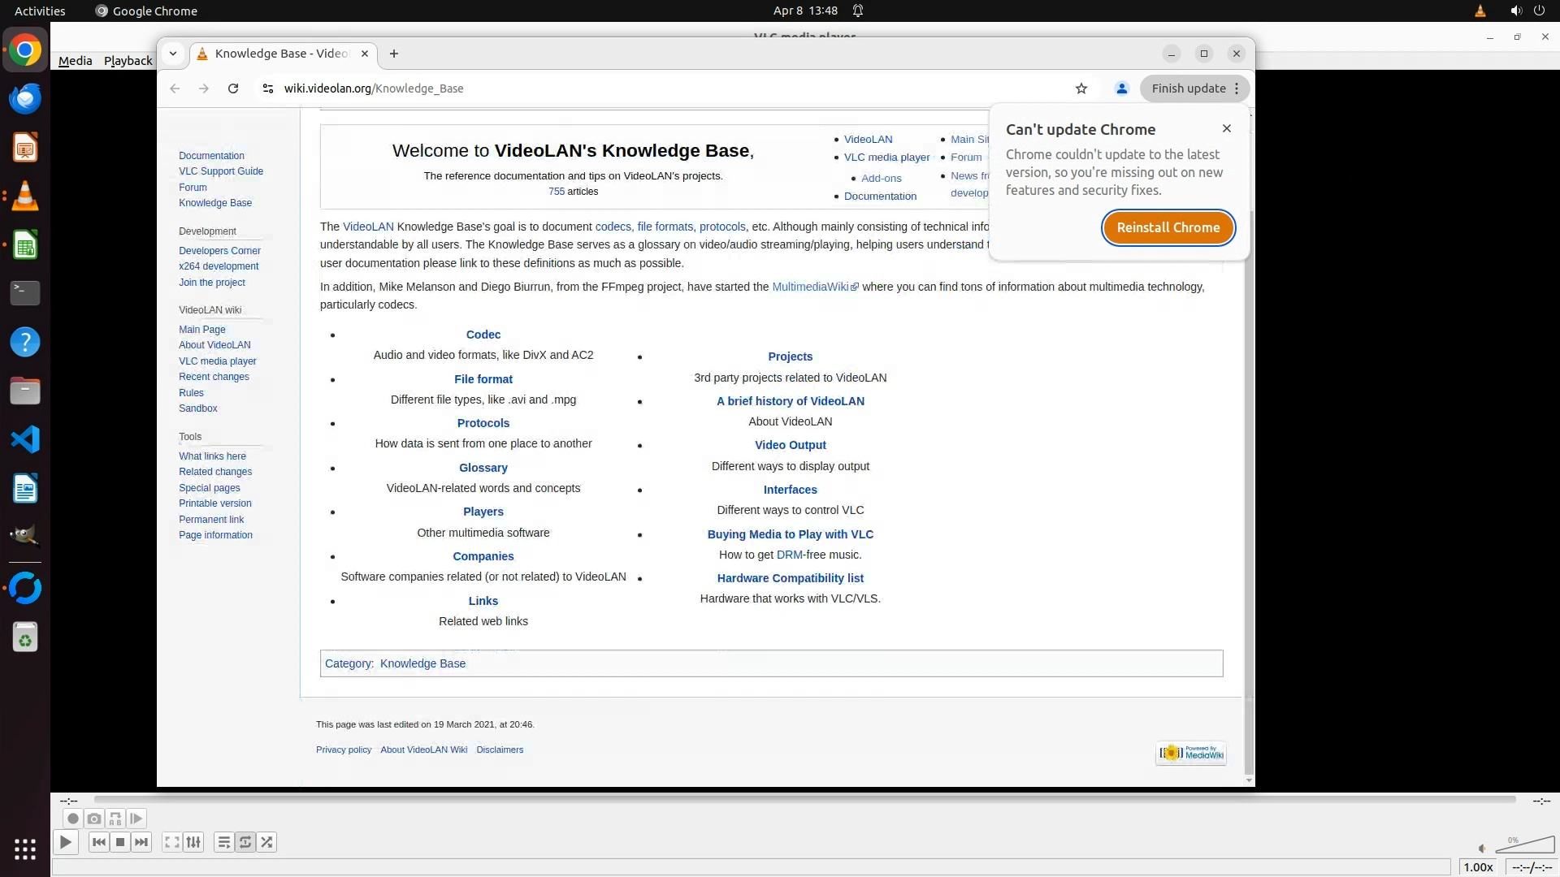The image size is (1560, 877).
Task: Take a snapshot with camera icon
Action: pos(94,819)
